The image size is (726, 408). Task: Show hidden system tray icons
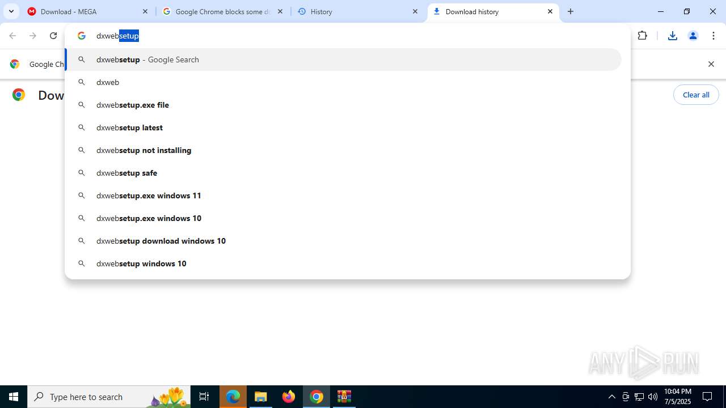(611, 397)
